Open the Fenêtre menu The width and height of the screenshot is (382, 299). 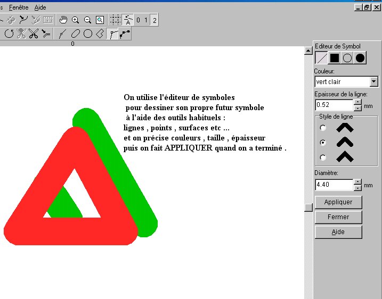pyautogui.click(x=19, y=8)
